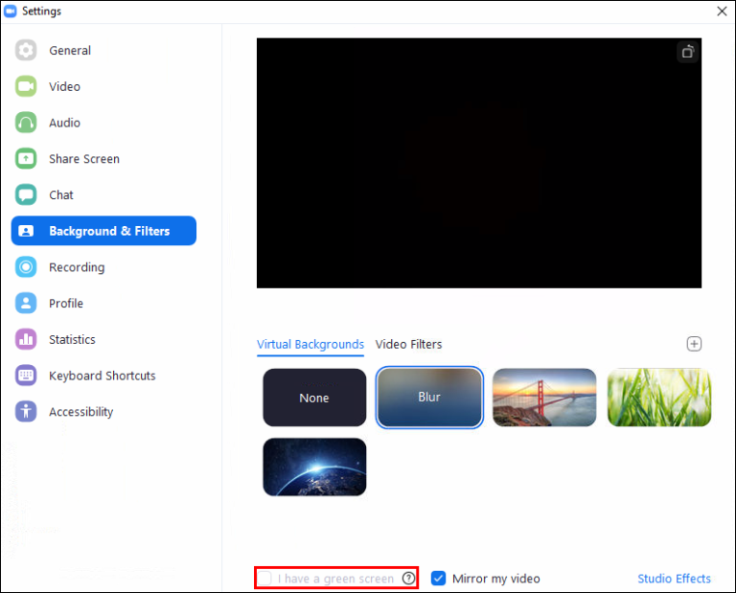Close the Settings window

(x=722, y=11)
